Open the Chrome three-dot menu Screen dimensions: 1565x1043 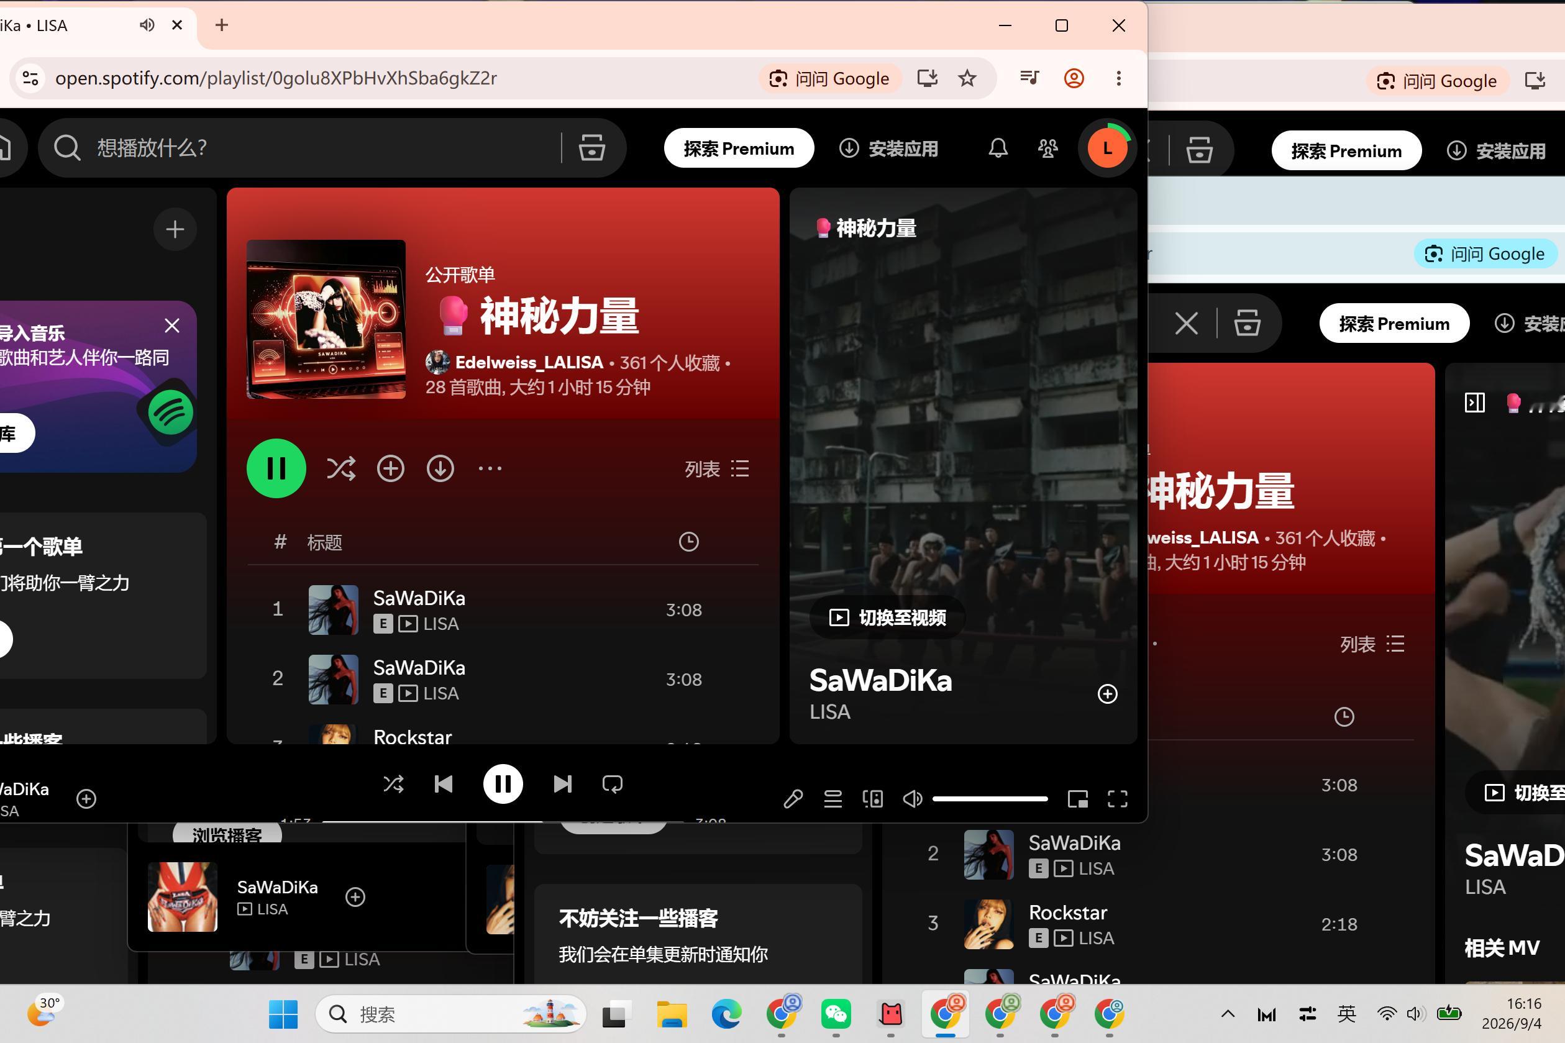[x=1119, y=78]
